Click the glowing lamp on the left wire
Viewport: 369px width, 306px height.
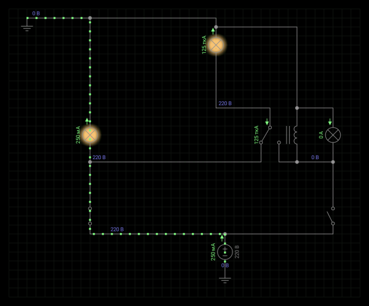(90, 135)
